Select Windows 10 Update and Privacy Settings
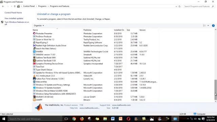The image size is (217, 122). click(x=96, y=85)
